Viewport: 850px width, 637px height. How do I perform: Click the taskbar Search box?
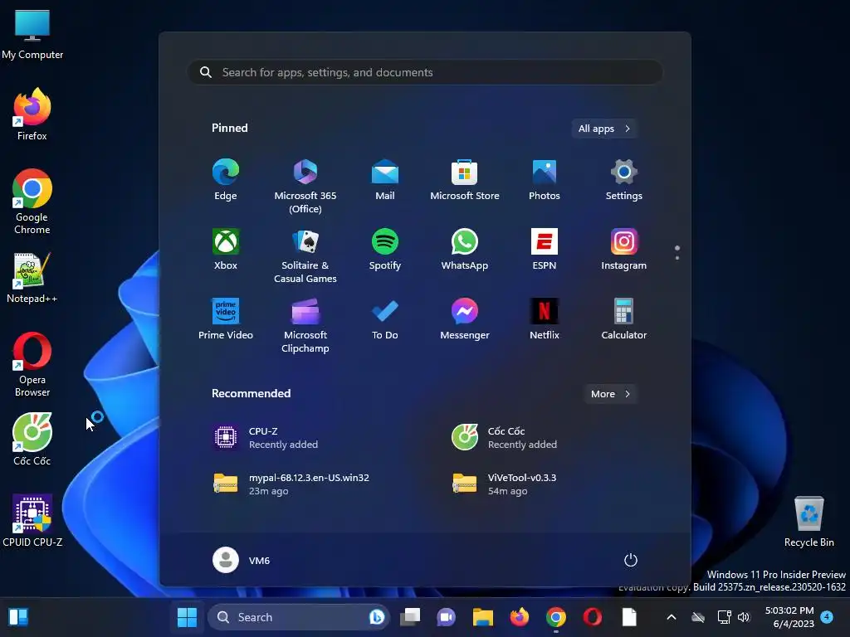tap(299, 617)
